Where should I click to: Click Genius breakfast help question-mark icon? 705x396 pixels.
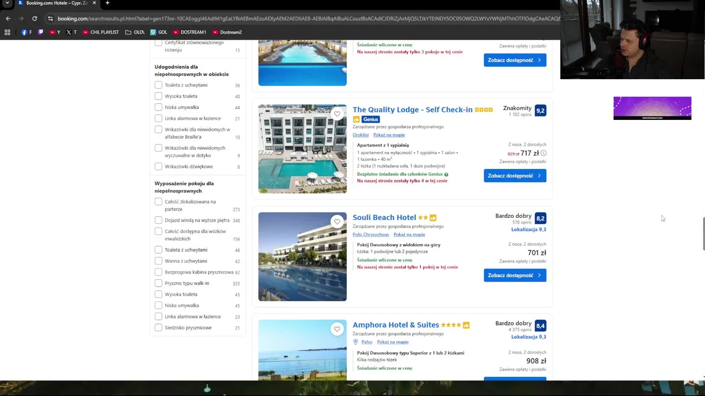click(x=446, y=174)
